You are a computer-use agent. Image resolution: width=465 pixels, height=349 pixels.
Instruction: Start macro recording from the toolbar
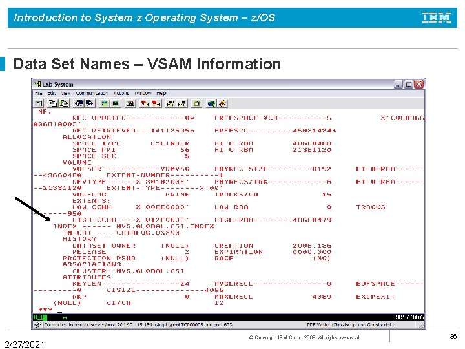[145, 103]
